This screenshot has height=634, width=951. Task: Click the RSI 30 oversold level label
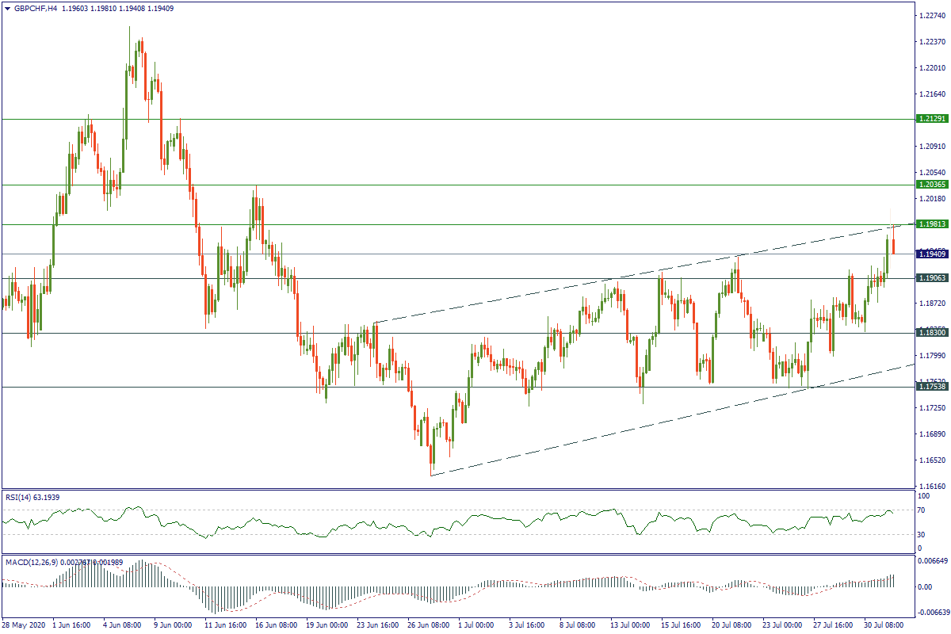tap(919, 534)
